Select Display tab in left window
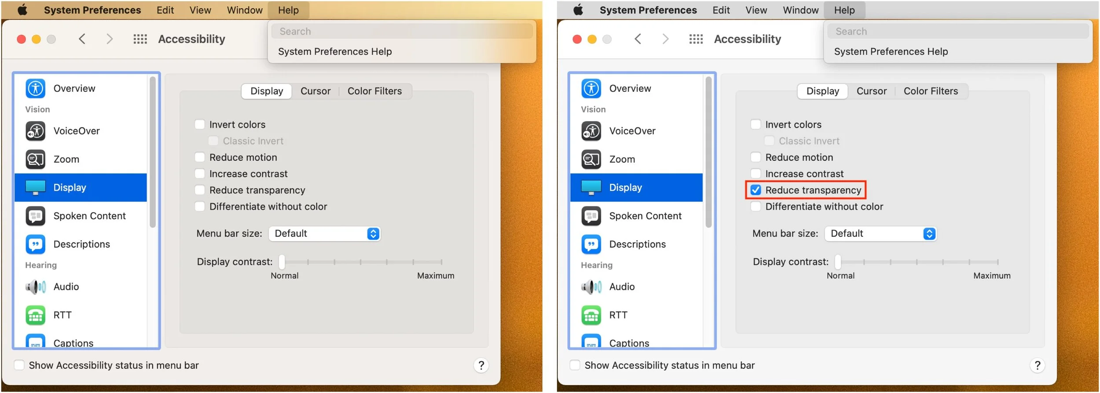 [267, 91]
